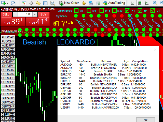Uncheck the H4 timeframe checkbox

coord(140,11)
